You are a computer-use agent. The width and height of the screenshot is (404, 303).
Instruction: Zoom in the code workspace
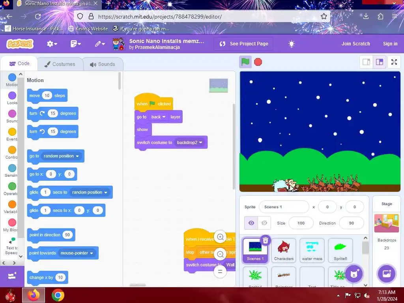[220, 237]
